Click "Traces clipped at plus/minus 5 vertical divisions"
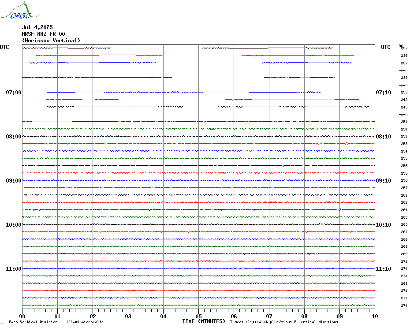This screenshot has height=328, width=410. click(x=284, y=322)
